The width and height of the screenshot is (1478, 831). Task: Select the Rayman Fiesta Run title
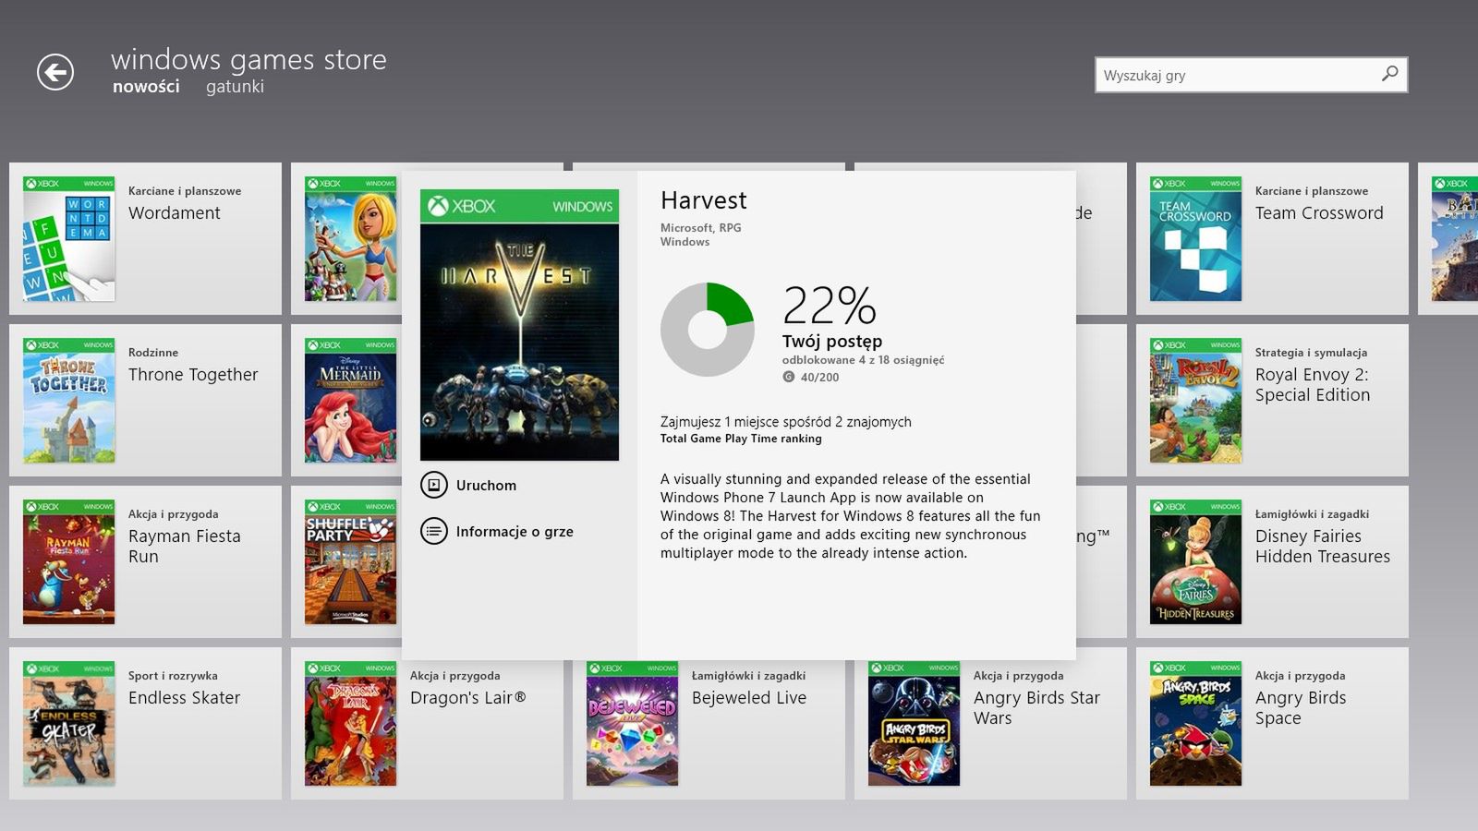(x=185, y=547)
